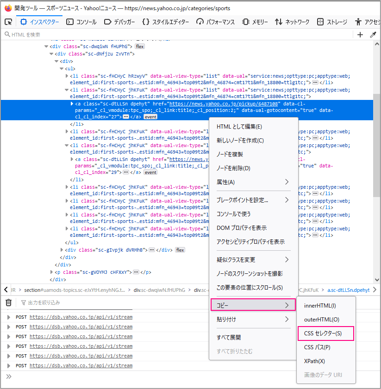Select '新しいノードを作成(C)' menu item
The image size is (381, 389).
pos(254,141)
